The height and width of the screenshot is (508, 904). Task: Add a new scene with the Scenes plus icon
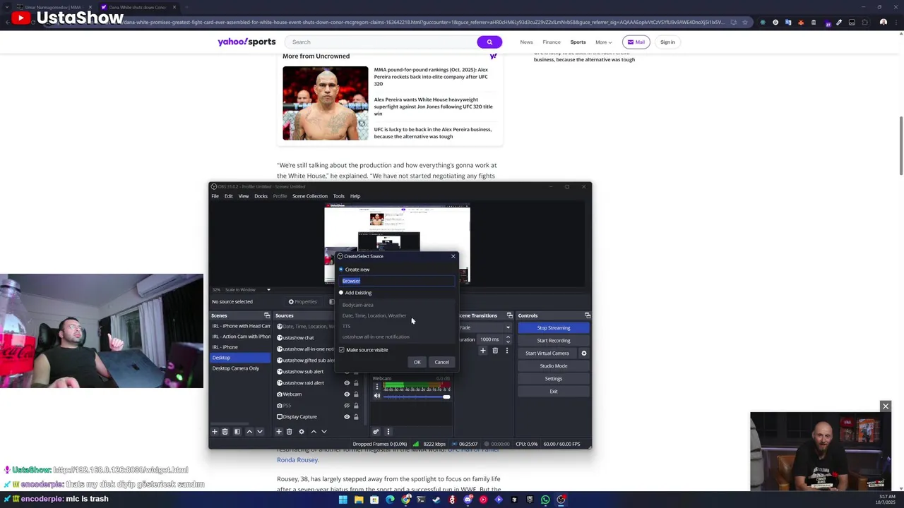[215, 431]
